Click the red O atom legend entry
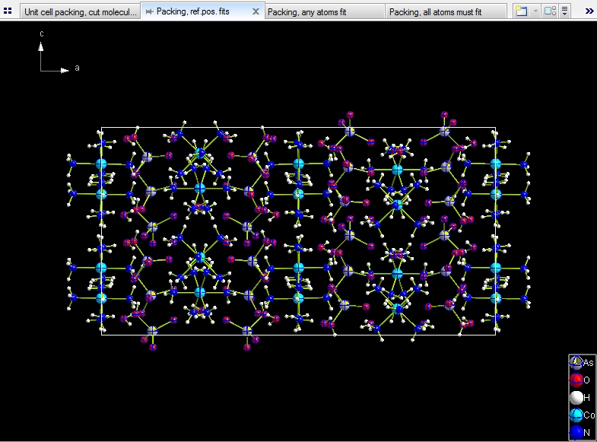The image size is (597, 442). tap(577, 380)
